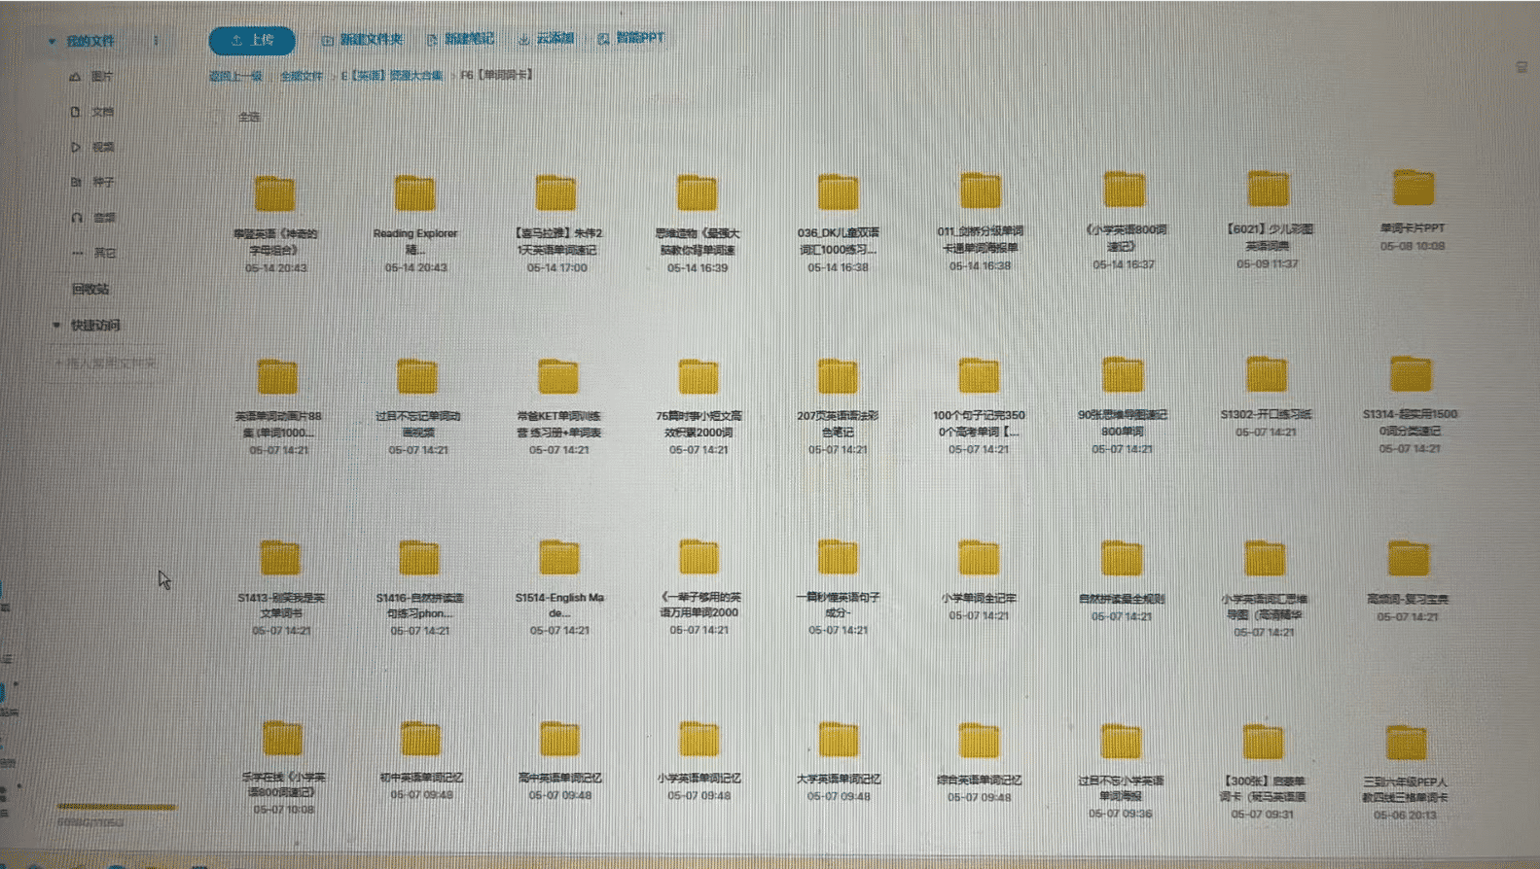Open the 智能PPT tool
1540x869 pixels.
click(631, 38)
